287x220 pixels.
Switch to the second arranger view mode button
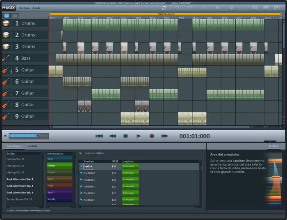click(x=15, y=16)
